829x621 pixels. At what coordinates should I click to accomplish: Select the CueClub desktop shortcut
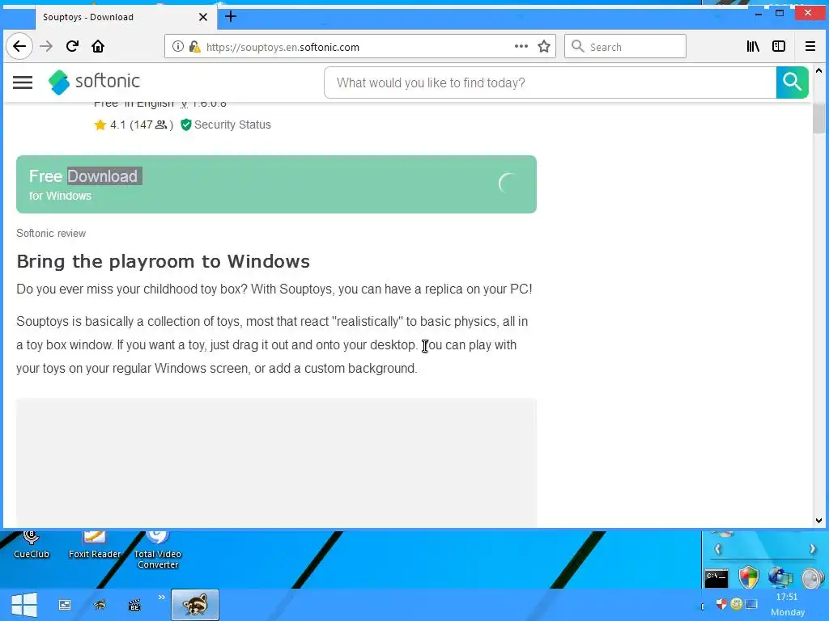32,546
